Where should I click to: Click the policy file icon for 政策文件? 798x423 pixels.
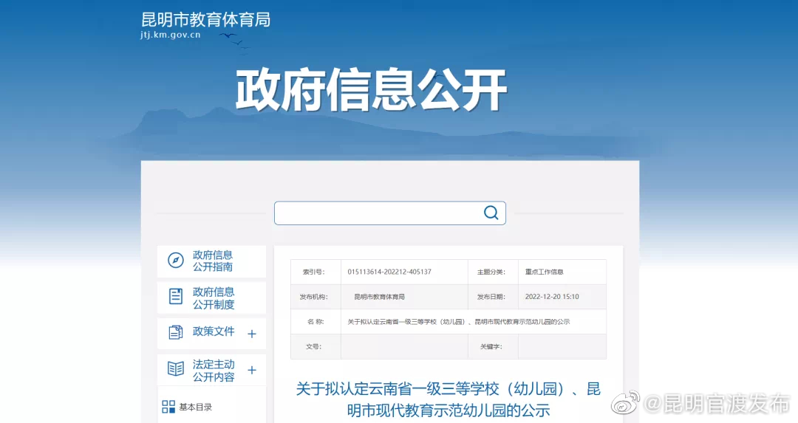[176, 332]
